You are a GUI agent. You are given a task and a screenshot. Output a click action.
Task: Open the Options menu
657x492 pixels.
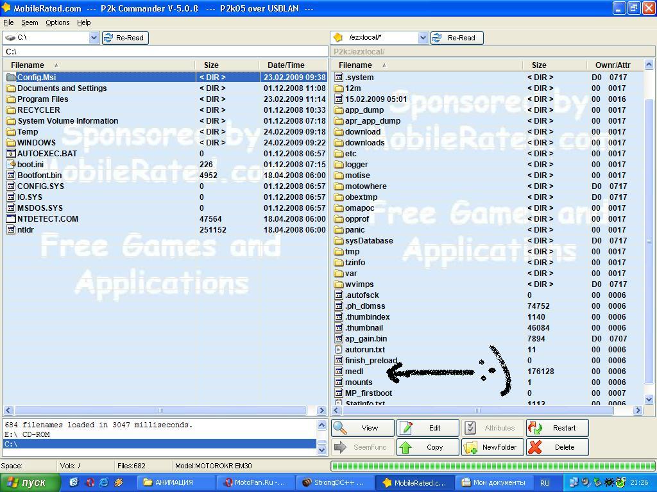pos(57,22)
